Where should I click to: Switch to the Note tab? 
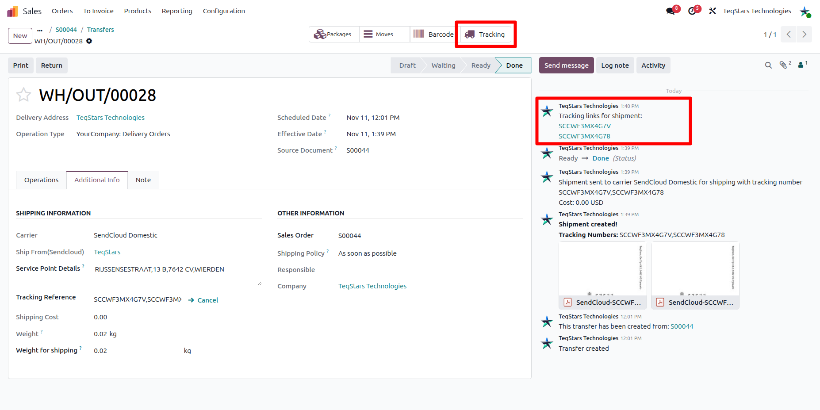point(143,180)
